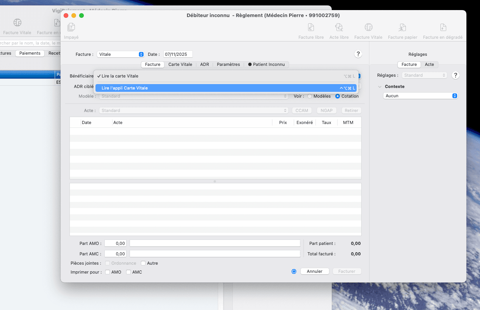Tick the AMC print checkbox
The height and width of the screenshot is (310, 480).
(x=128, y=272)
